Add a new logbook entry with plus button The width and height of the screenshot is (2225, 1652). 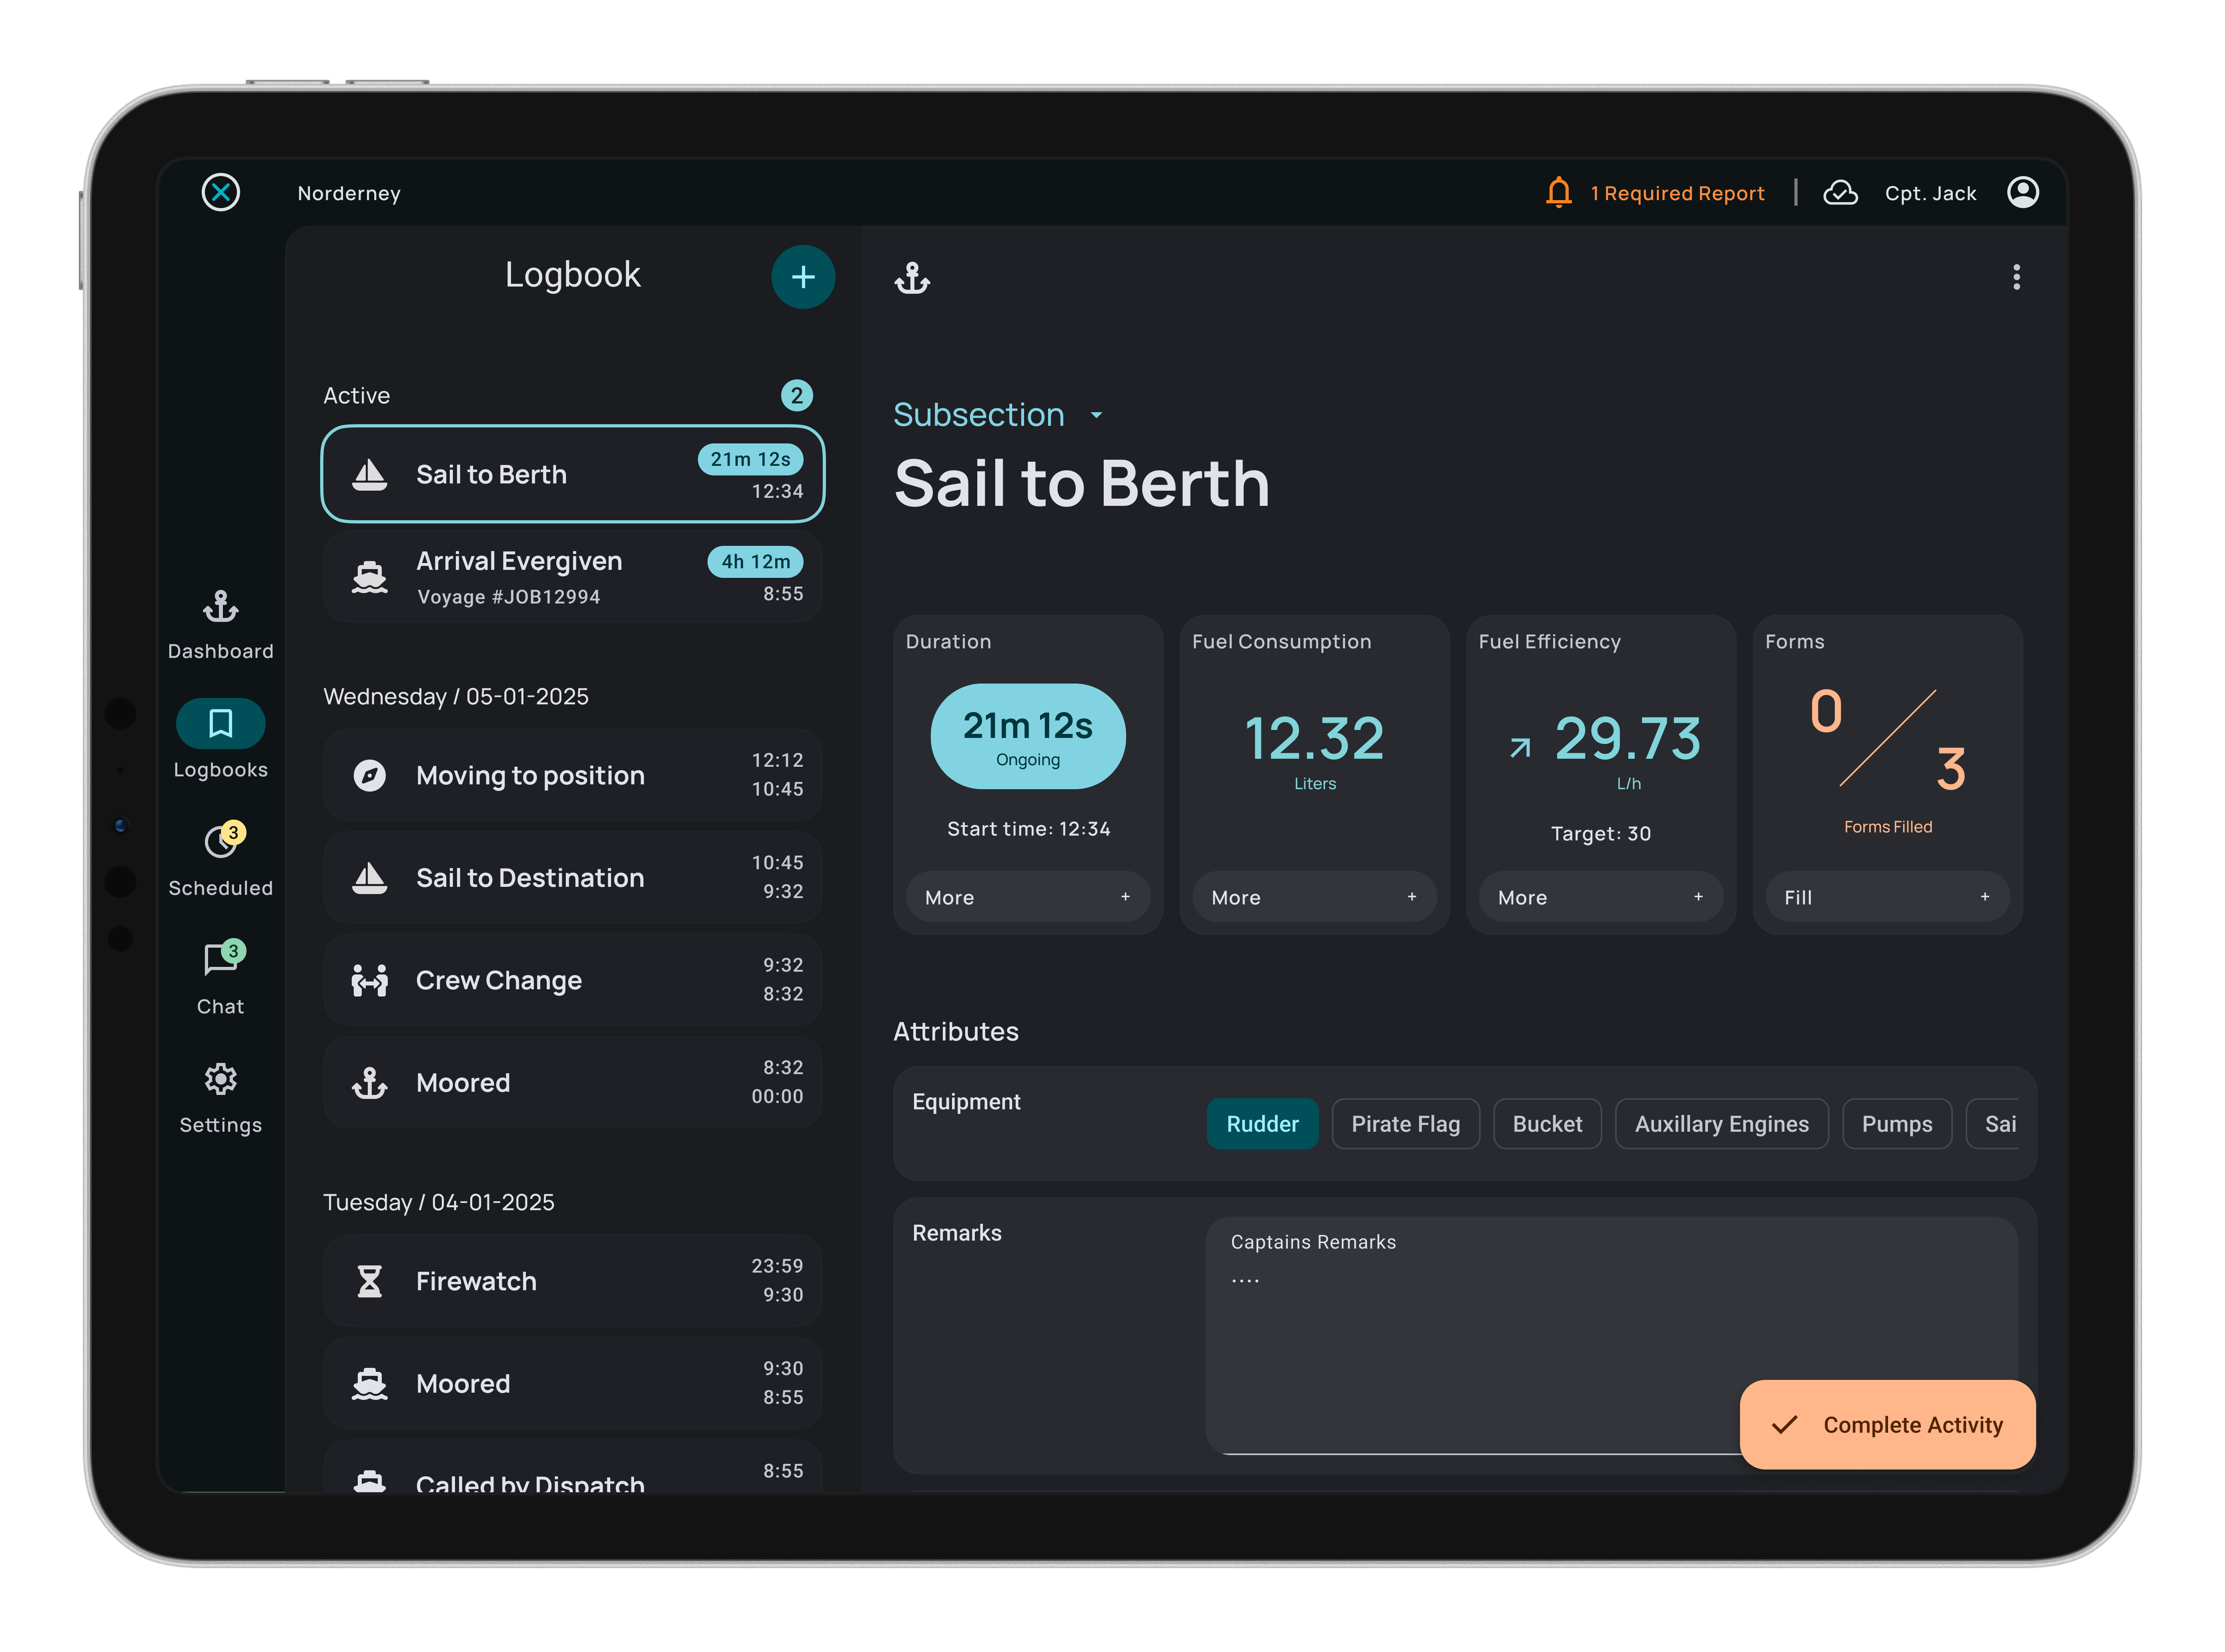[x=803, y=277]
